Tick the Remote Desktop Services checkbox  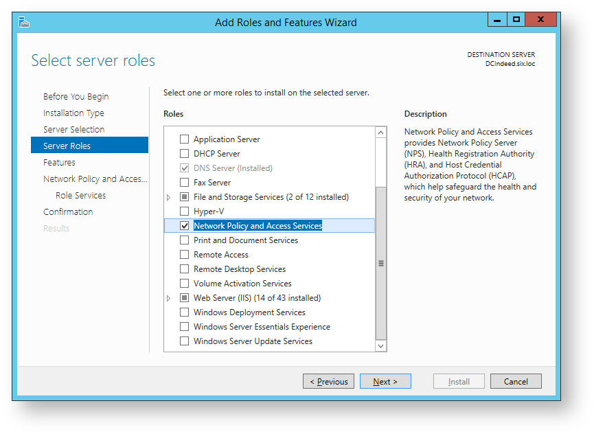[x=184, y=269]
